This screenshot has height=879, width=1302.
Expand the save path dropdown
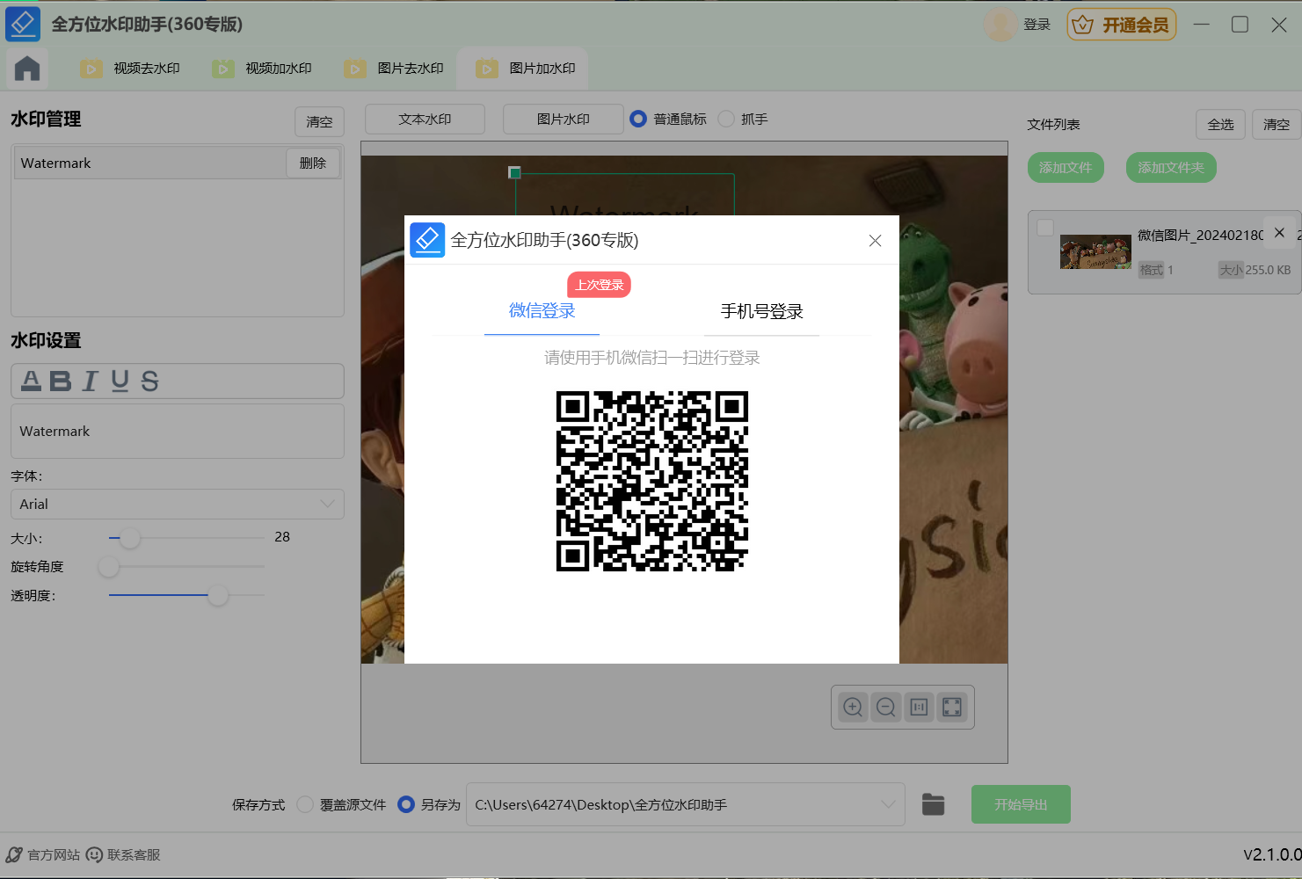[x=888, y=804]
